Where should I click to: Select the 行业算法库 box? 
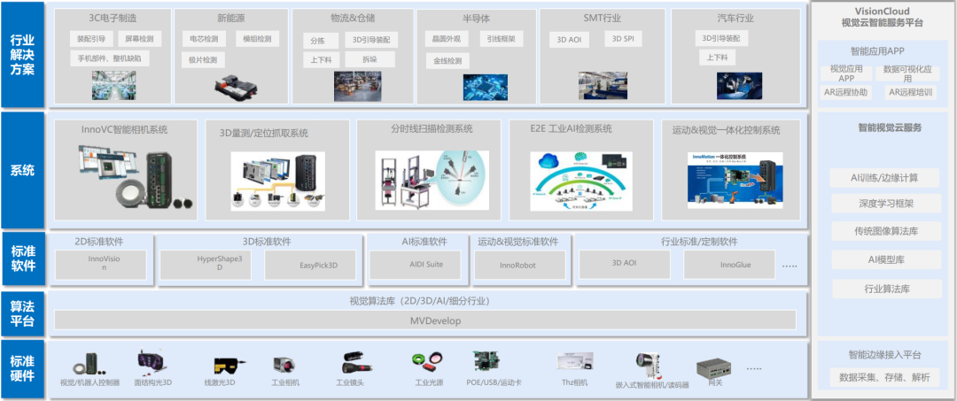(x=887, y=289)
